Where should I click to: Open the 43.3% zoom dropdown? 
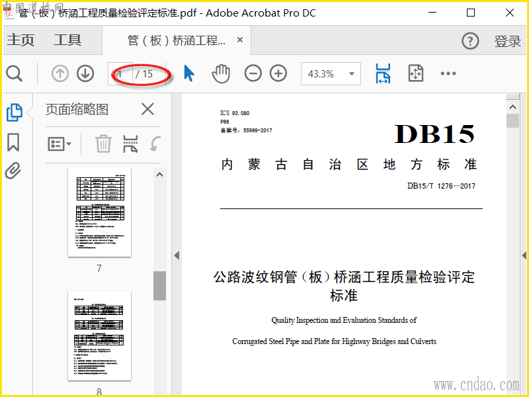coord(331,73)
